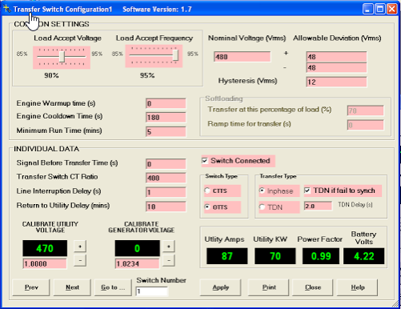The width and height of the screenshot is (401, 309).
Task: Decrease utility voltage calibration with minus button
Action: click(x=80, y=260)
